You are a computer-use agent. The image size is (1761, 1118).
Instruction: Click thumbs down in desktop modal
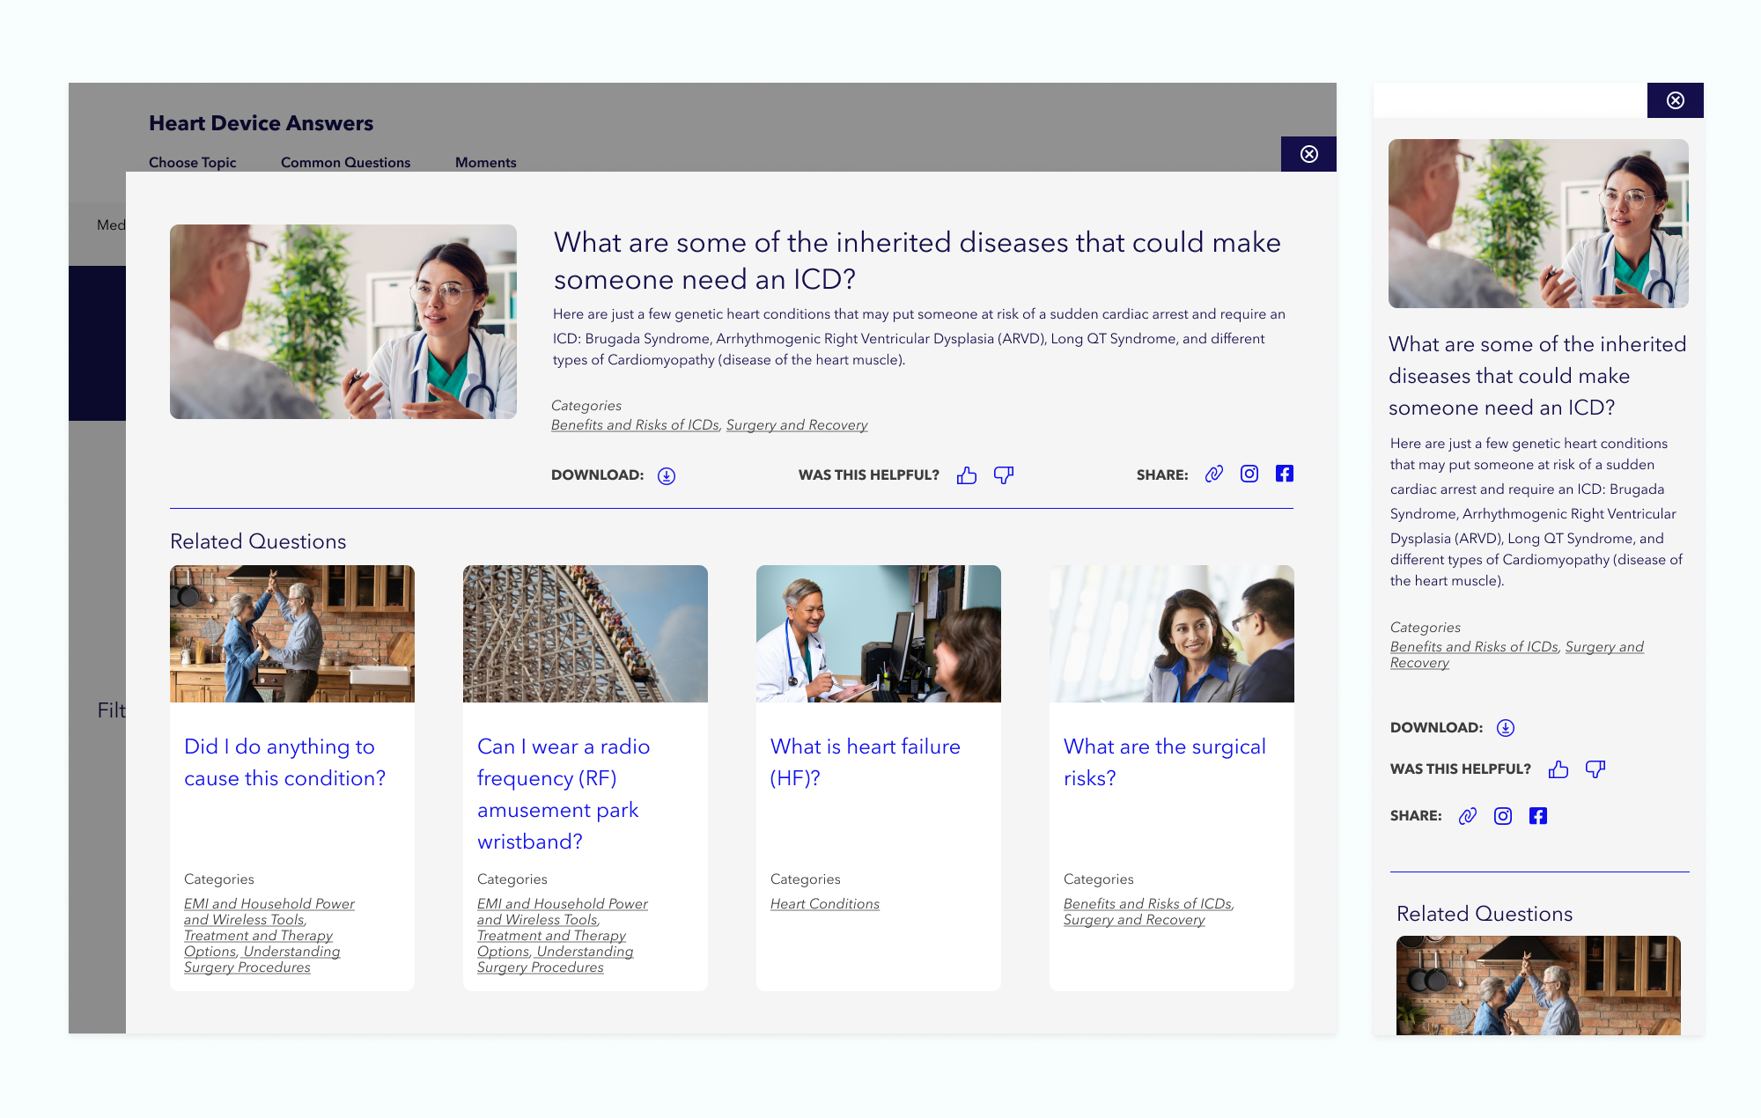1003,475
